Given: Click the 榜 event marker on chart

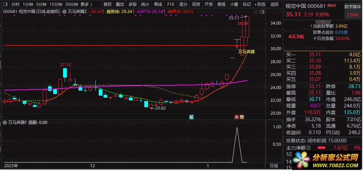Looking at the screenshot, I should coord(242,117).
